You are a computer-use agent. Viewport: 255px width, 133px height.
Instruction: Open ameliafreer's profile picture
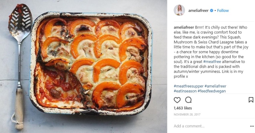point(179,10)
